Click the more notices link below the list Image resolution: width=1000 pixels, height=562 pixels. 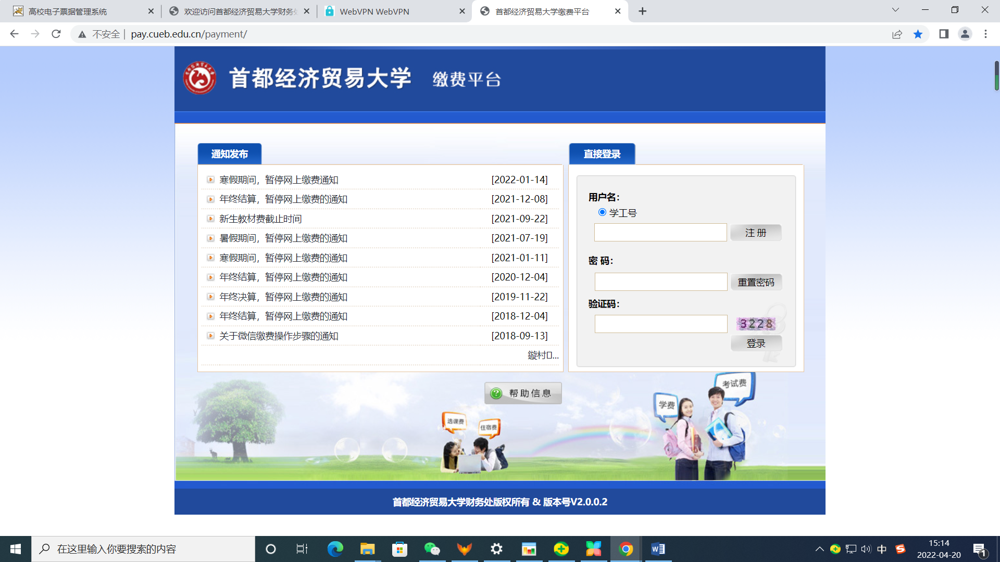543,355
